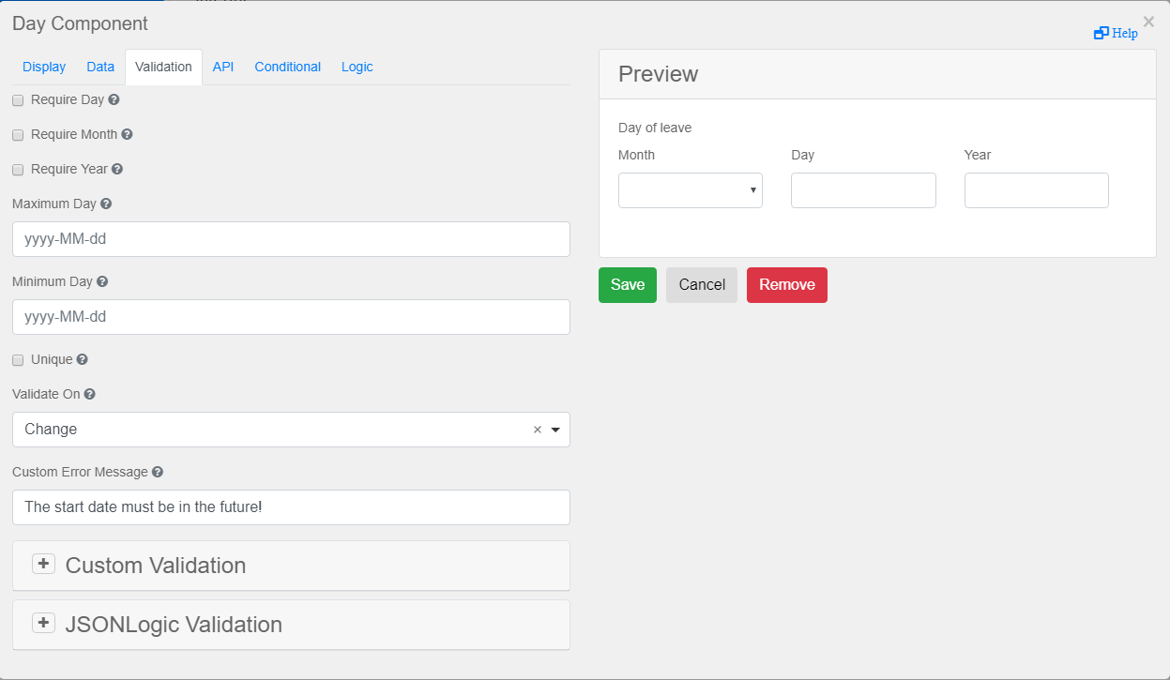Open help for Minimum Day field
The height and width of the screenshot is (680, 1170).
click(101, 280)
